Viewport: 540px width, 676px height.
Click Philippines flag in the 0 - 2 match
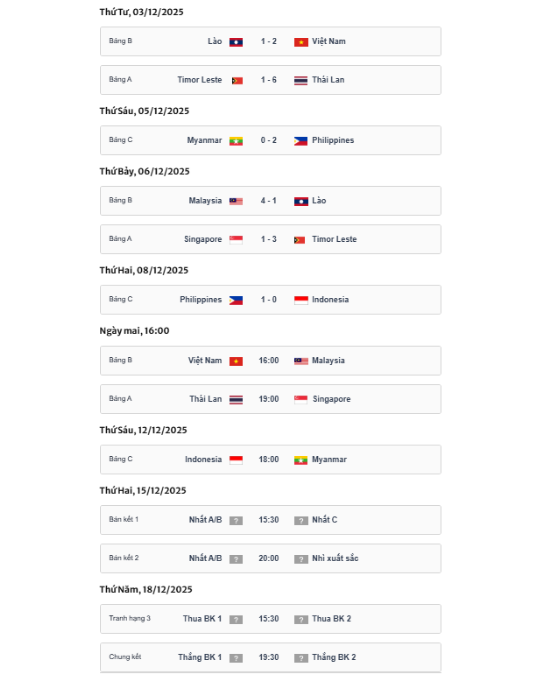click(x=301, y=141)
